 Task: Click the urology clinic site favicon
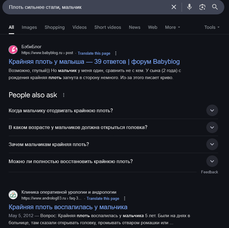13,195
